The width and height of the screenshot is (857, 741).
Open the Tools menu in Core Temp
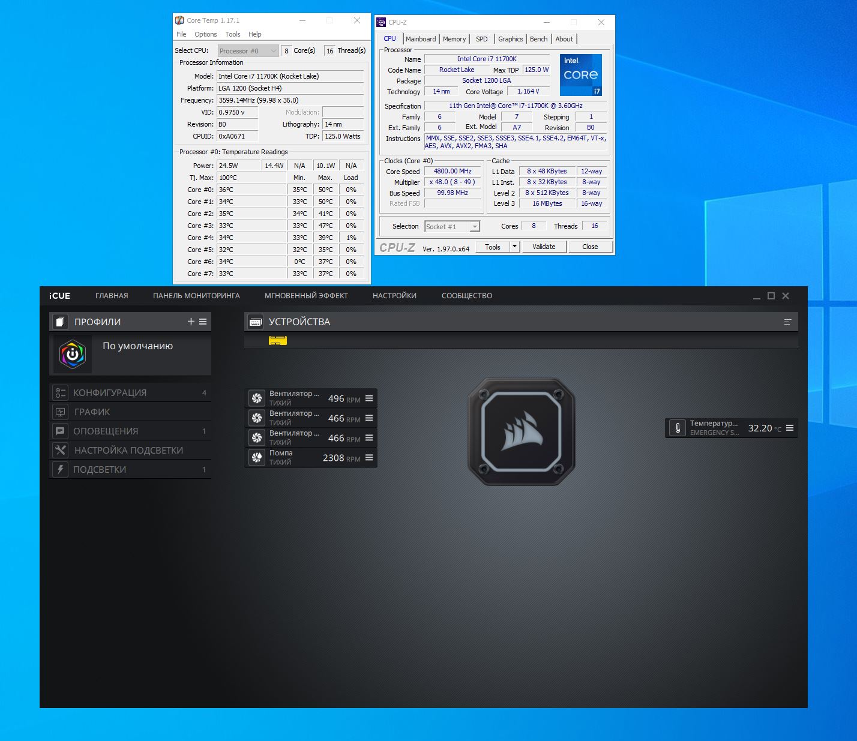(233, 34)
